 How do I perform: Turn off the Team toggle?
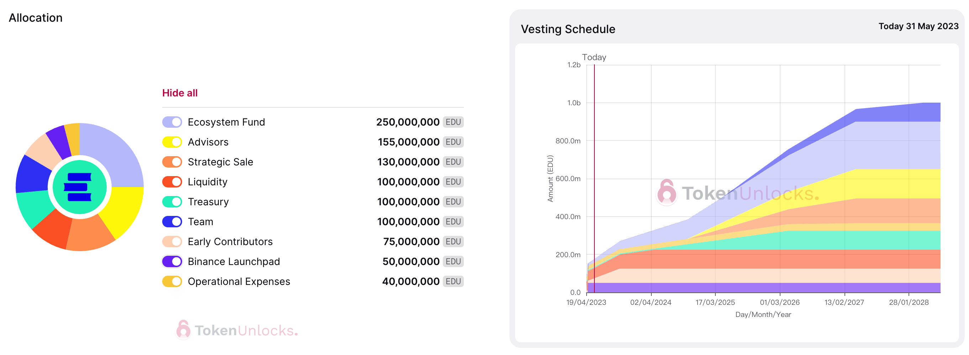tap(172, 222)
